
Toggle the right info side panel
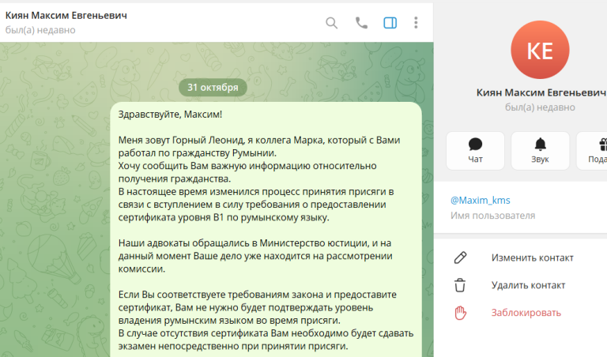[x=390, y=23]
